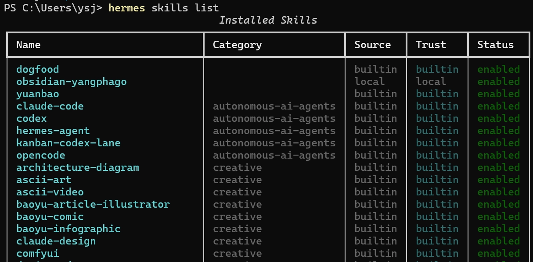Click the 'local' trust value of obsidian-yangphago
Viewport: 533px width, 262px height.
click(431, 81)
